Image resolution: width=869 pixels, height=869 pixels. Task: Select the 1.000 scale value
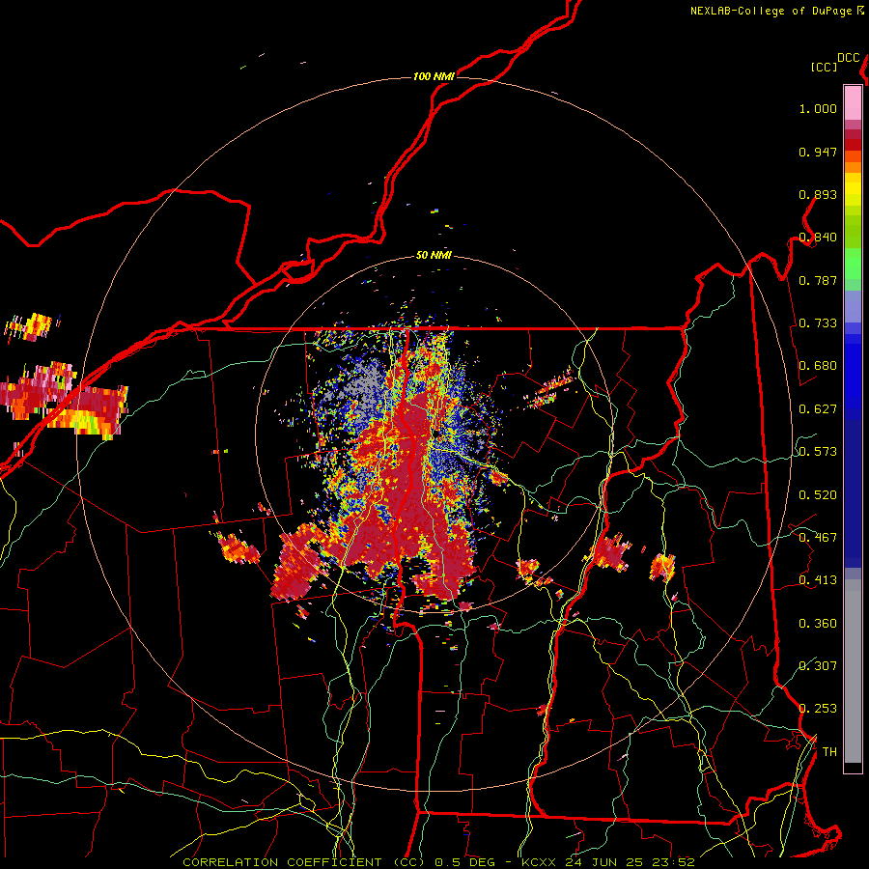(x=818, y=108)
